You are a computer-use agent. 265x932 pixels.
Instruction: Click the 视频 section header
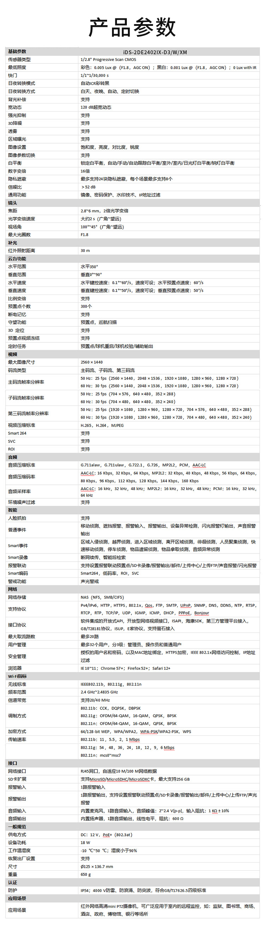coord(13,354)
